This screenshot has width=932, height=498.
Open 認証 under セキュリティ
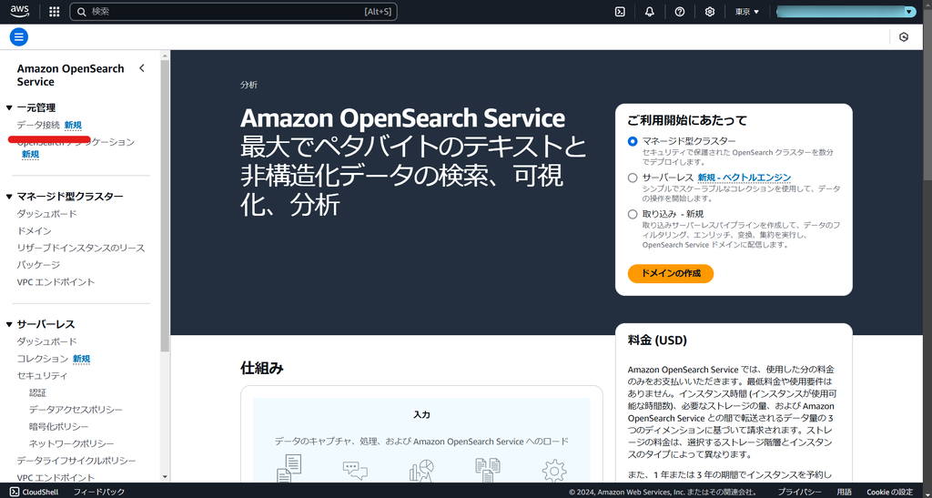click(37, 392)
